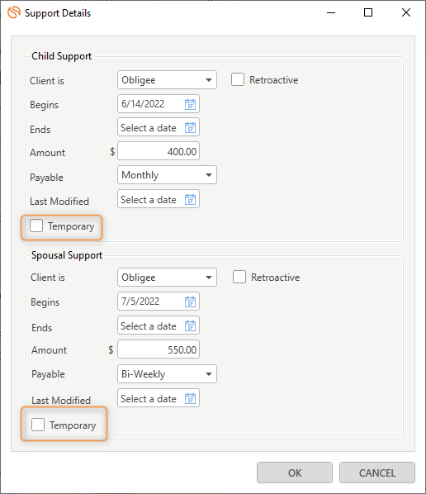Expand Child Support Client is dropdown
Image resolution: width=426 pixels, height=494 pixels.
[167, 80]
